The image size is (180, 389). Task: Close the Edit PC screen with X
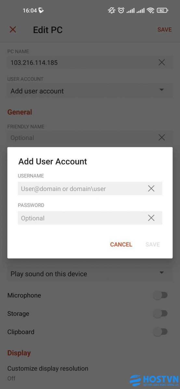[x=13, y=29]
